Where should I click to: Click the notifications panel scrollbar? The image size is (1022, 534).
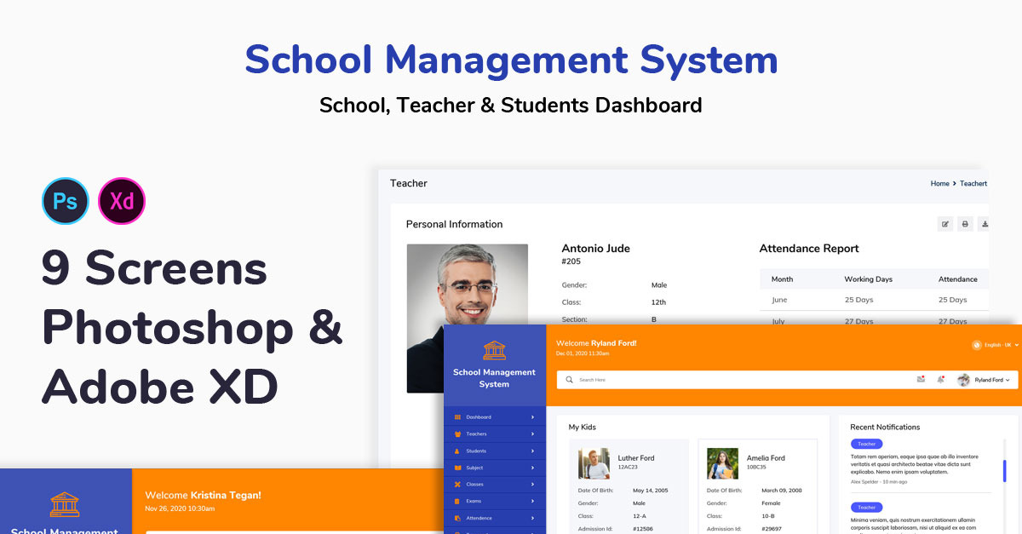coord(1004,470)
